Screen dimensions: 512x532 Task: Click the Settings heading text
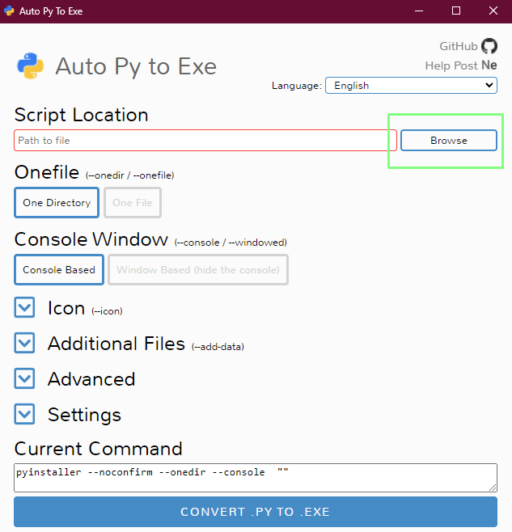[x=84, y=415]
